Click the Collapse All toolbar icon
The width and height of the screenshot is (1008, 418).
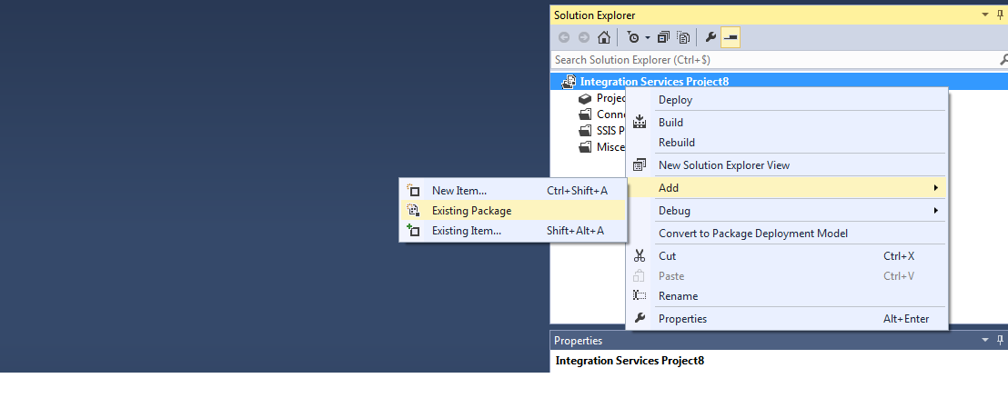point(663,37)
